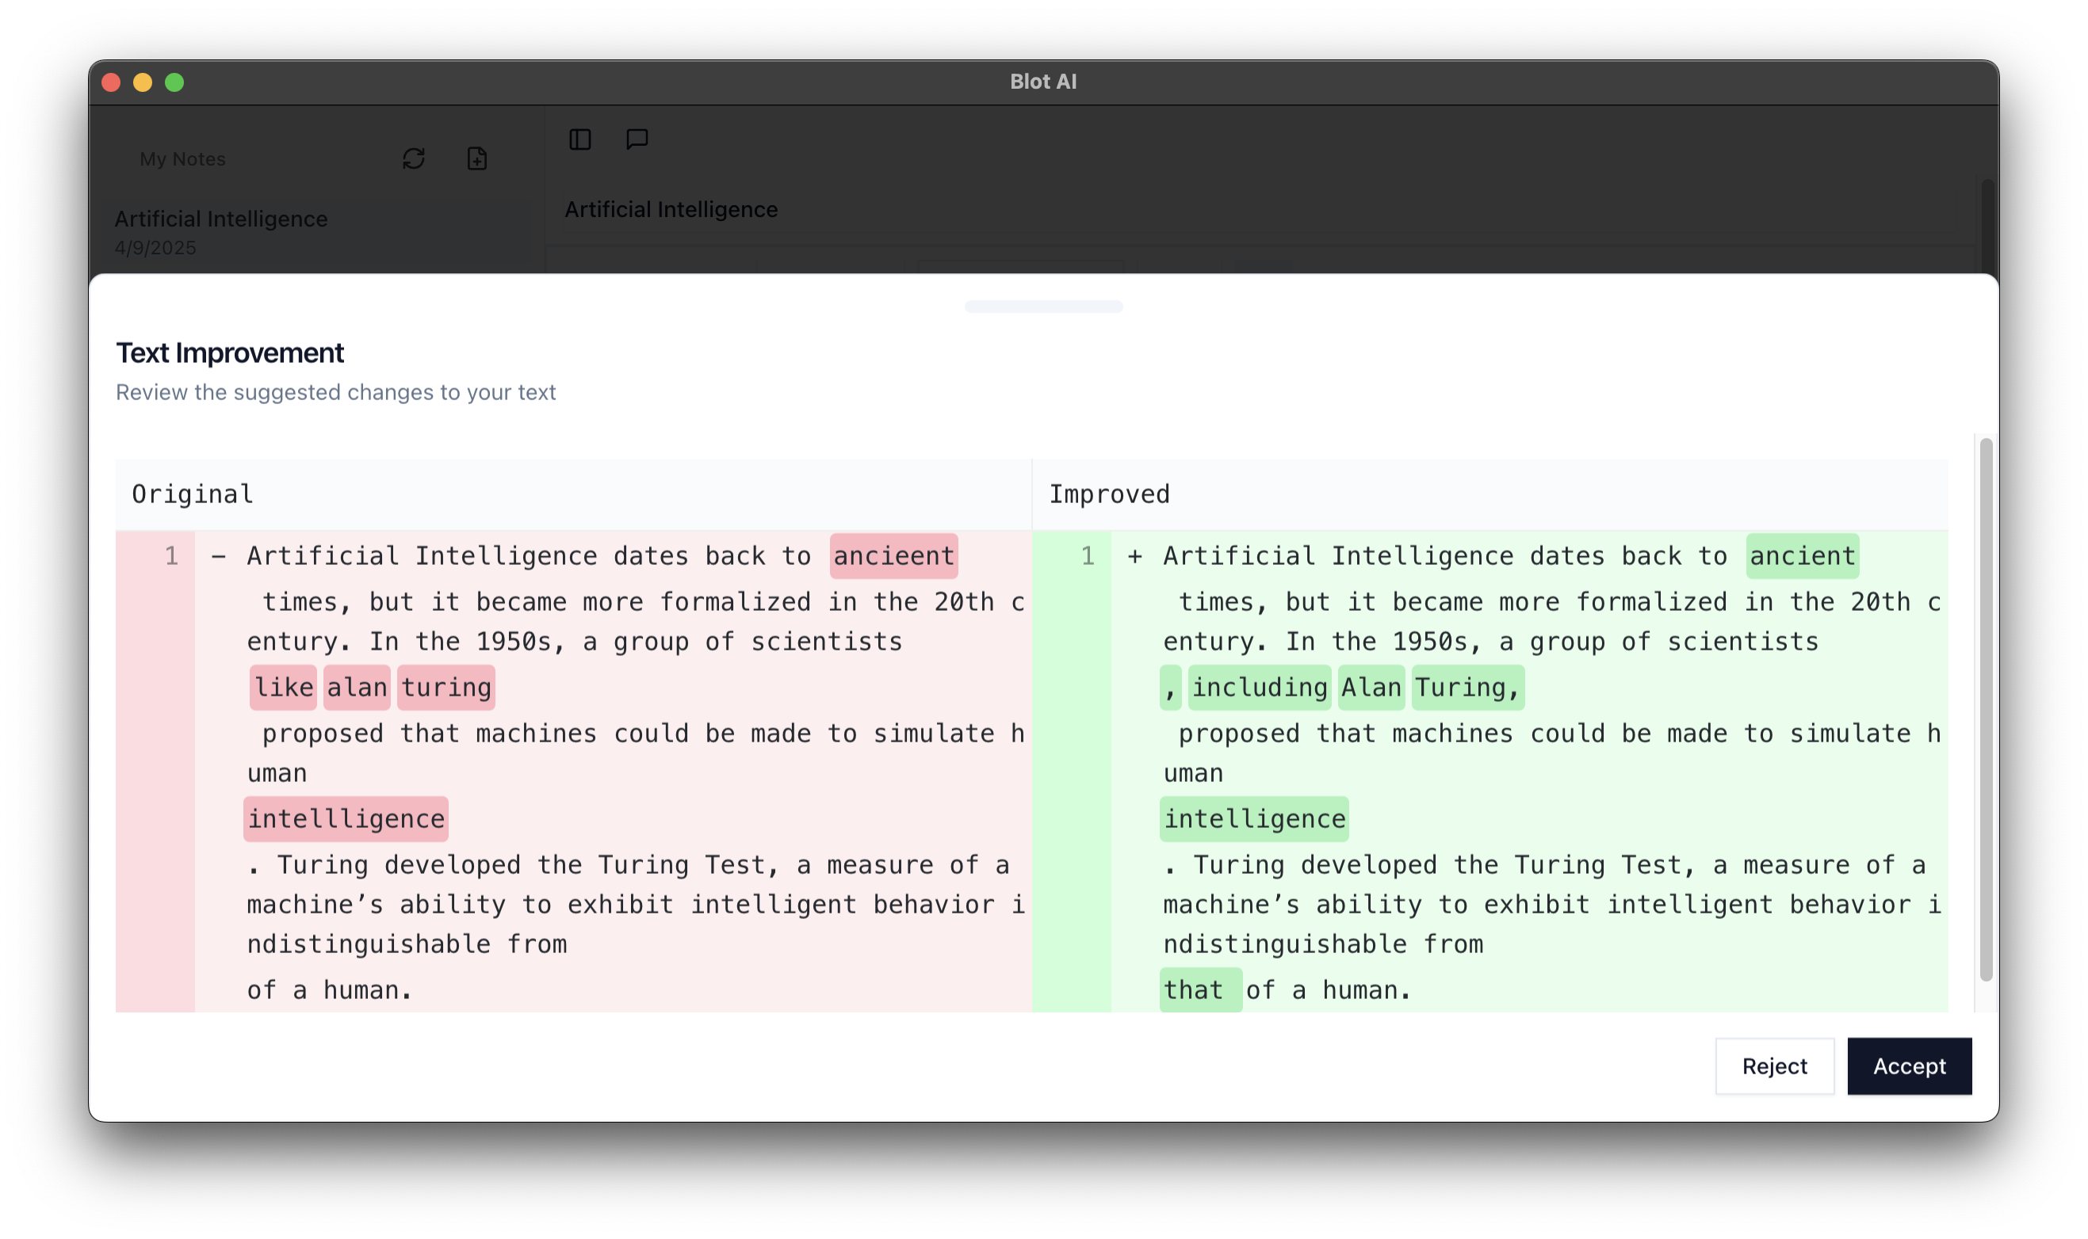This screenshot has width=2088, height=1239.
Task: Open the chat bubble icon
Action: tap(637, 139)
